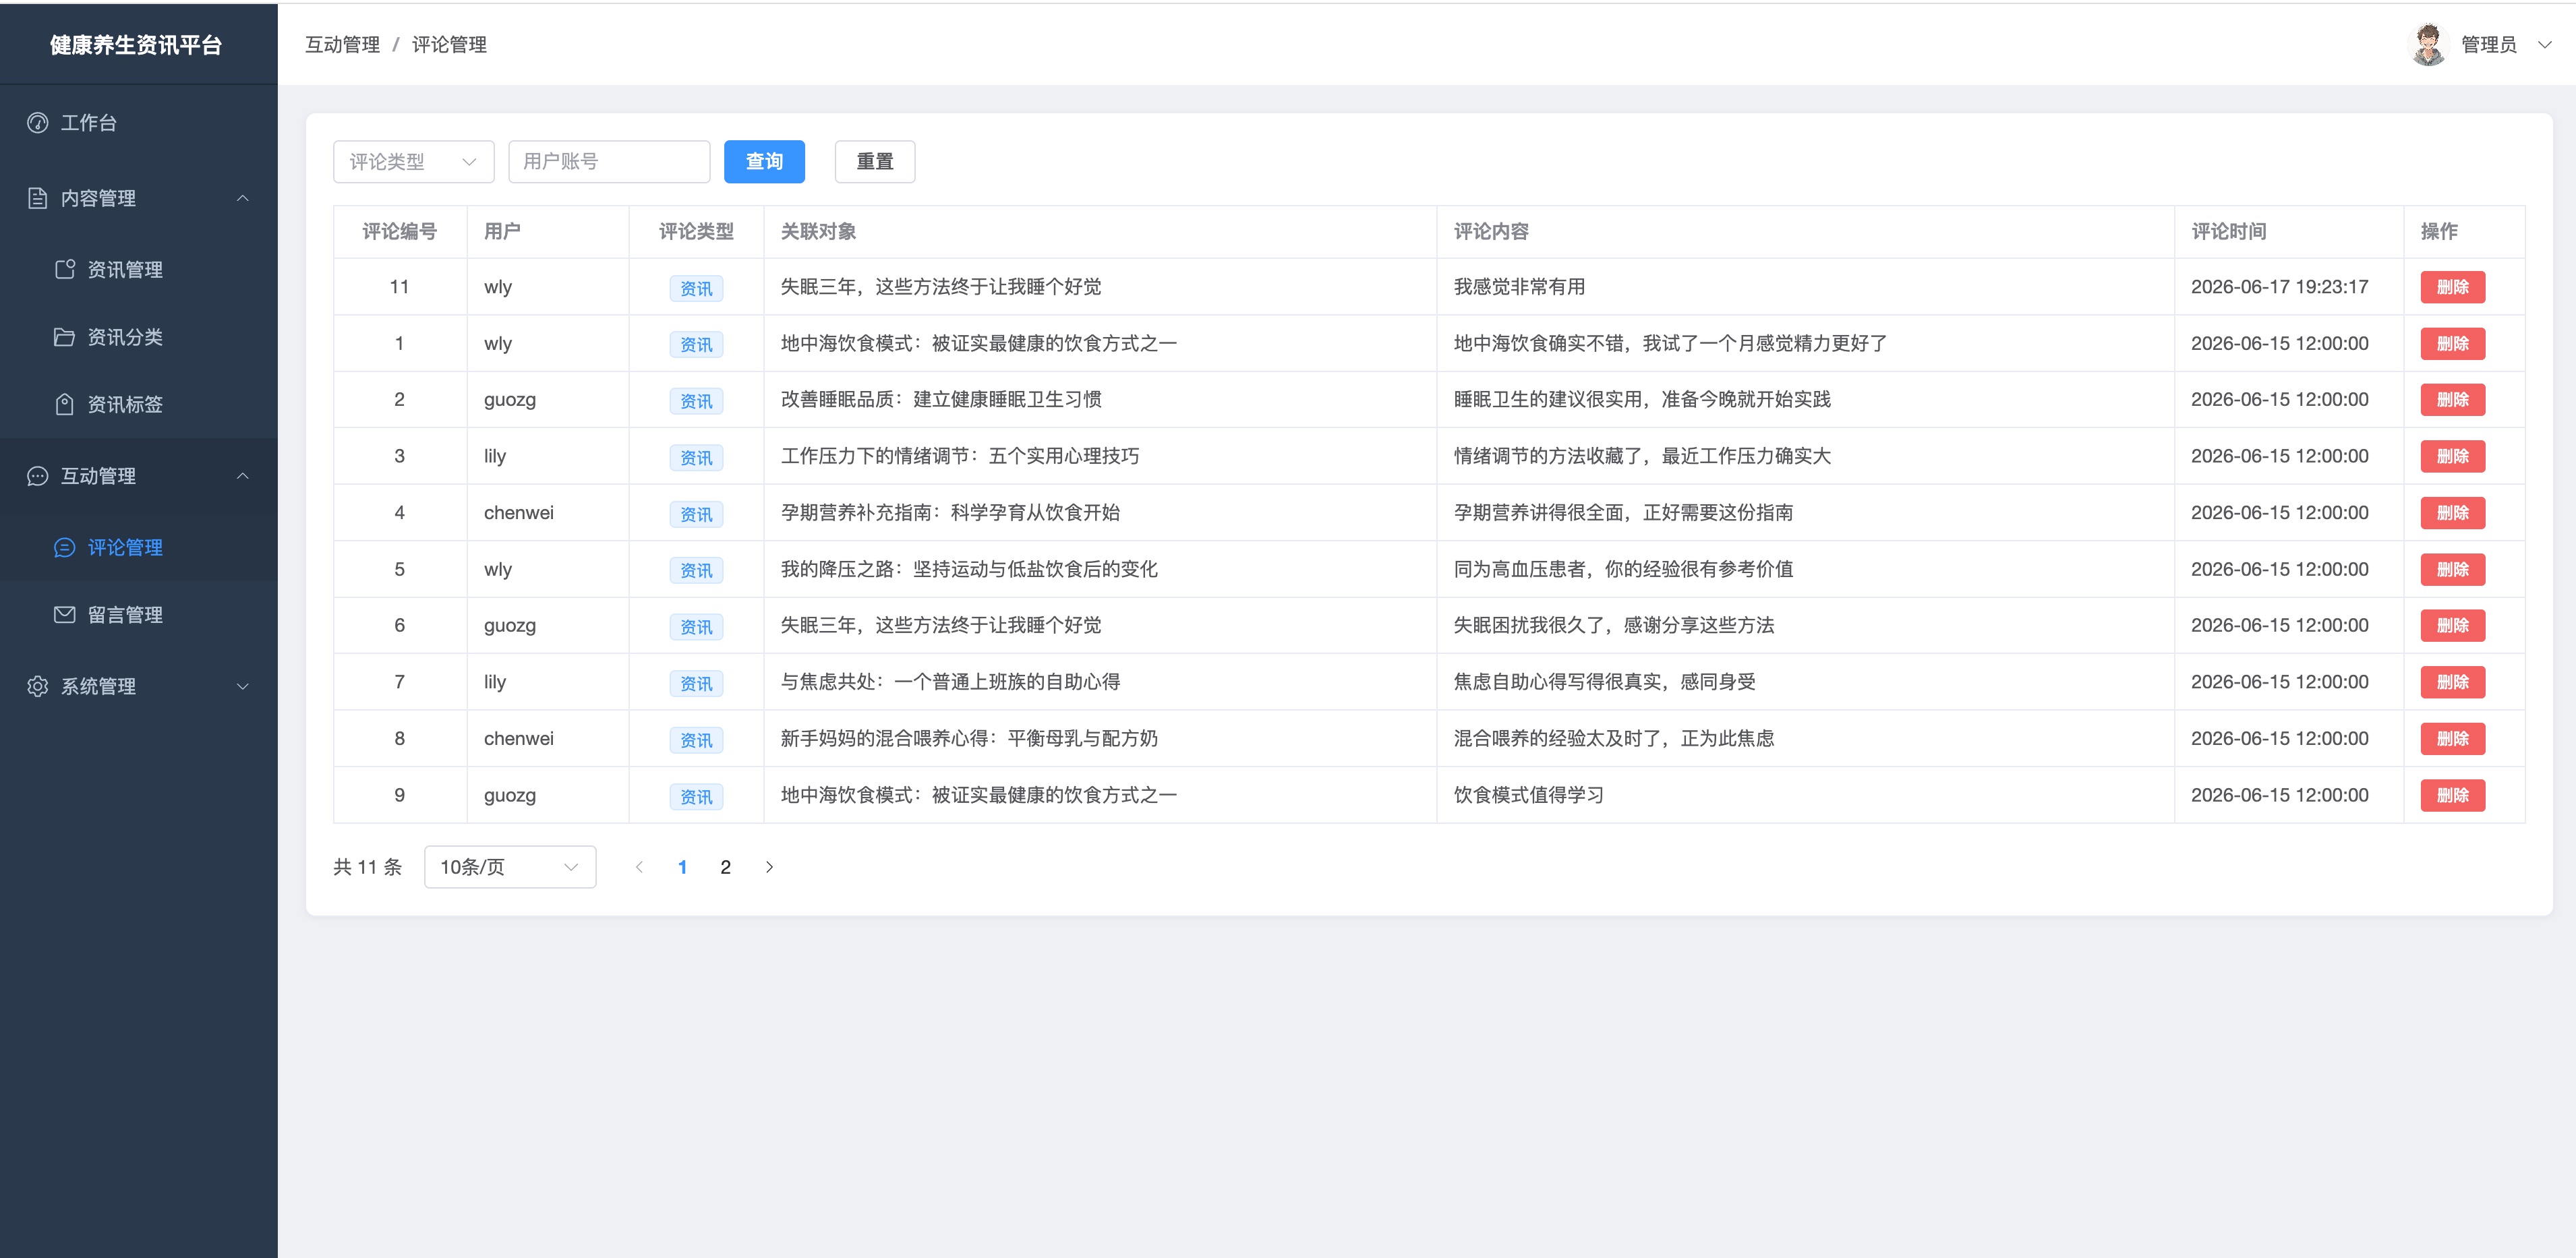This screenshot has width=2576, height=1258.
Task: Click 评论编号 column header
Action: click(399, 232)
